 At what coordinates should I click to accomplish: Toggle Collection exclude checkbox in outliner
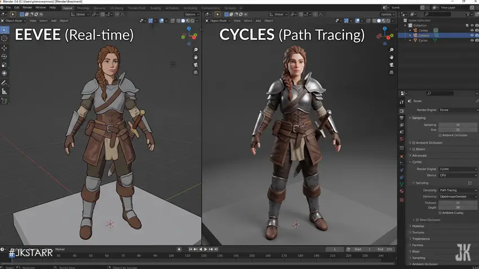point(467,25)
